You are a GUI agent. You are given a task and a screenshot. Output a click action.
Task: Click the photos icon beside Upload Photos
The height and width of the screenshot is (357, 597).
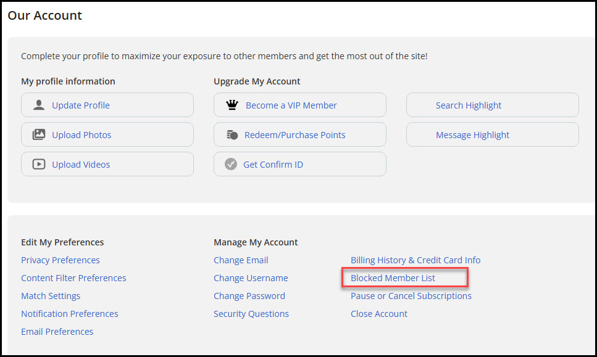point(39,134)
